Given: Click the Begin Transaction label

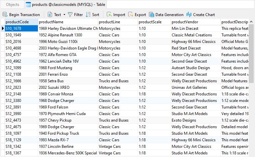Looking at the screenshot, I should 24,15.
